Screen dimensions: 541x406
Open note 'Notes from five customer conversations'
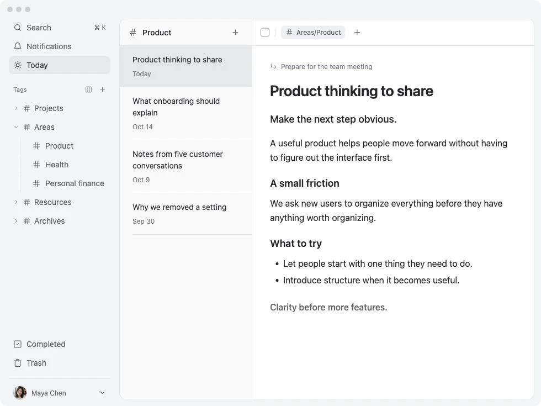pos(185,166)
